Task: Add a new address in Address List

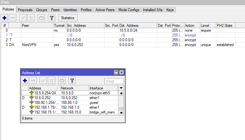Action: tap(25, 81)
